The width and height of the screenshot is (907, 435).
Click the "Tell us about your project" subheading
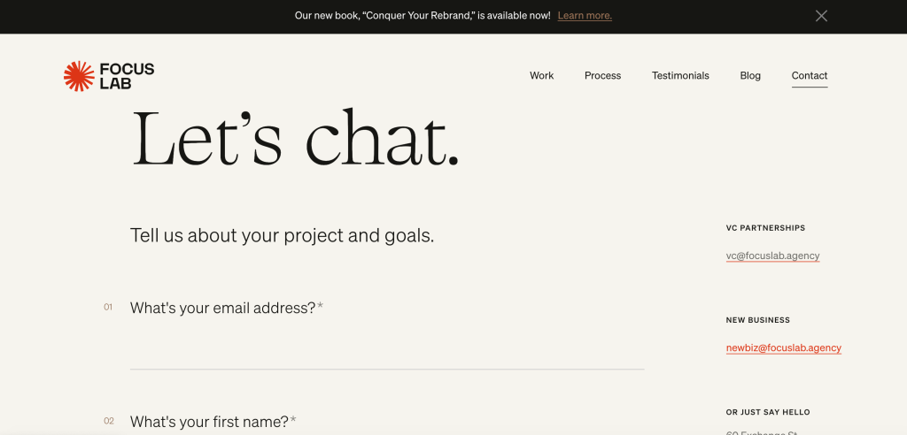pyautogui.click(x=282, y=236)
